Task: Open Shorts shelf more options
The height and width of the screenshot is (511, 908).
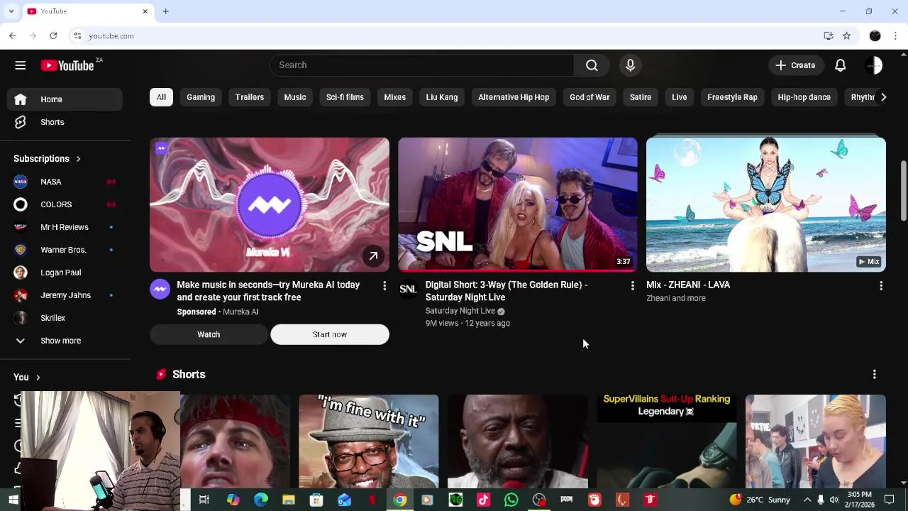Action: [874, 374]
